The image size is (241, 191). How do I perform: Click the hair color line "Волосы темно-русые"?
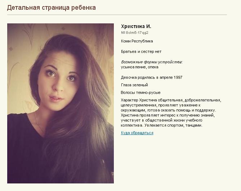point(140,92)
